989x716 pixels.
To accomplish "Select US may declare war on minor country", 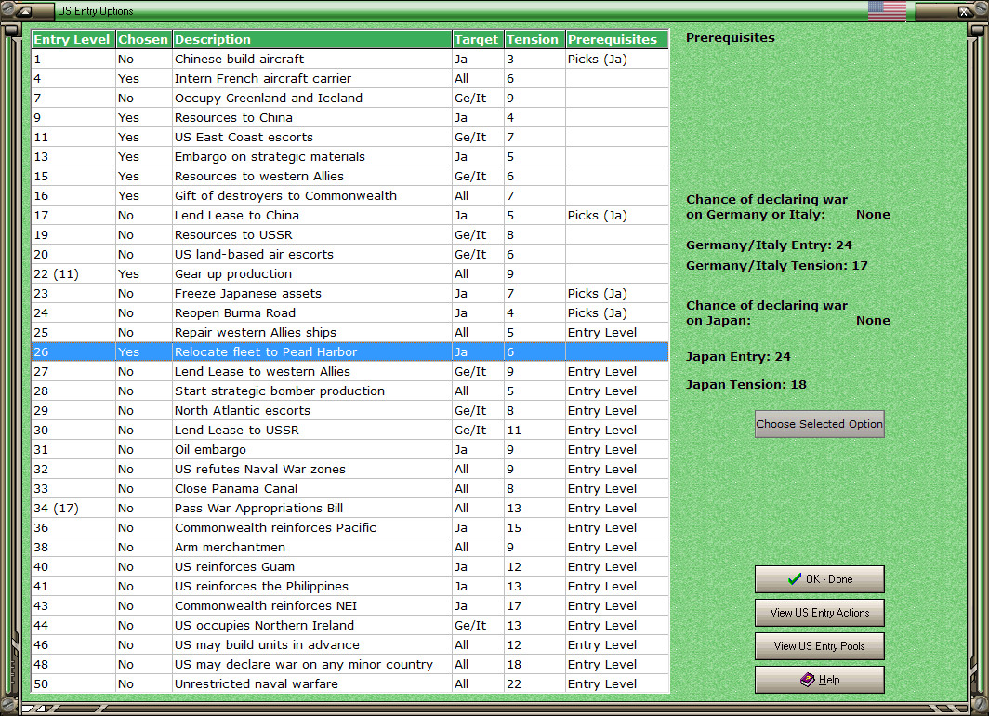I will point(350,665).
